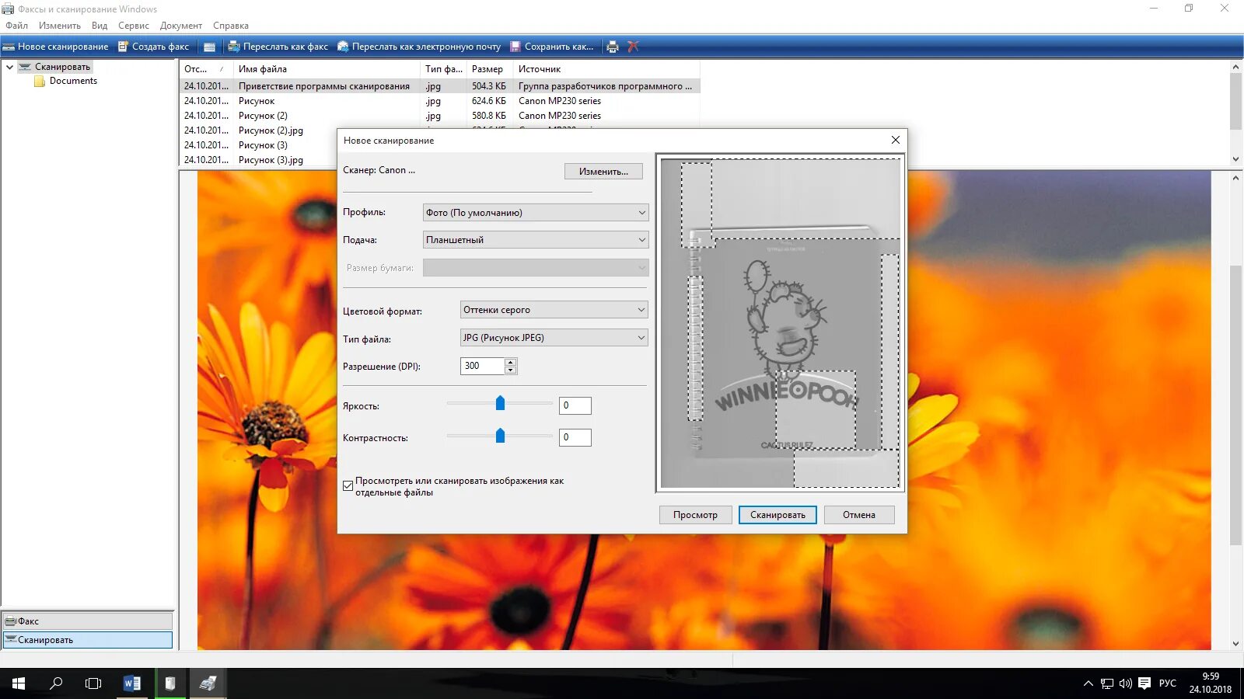Click the red delete icon in toolbar
The height and width of the screenshot is (699, 1244).
(633, 47)
